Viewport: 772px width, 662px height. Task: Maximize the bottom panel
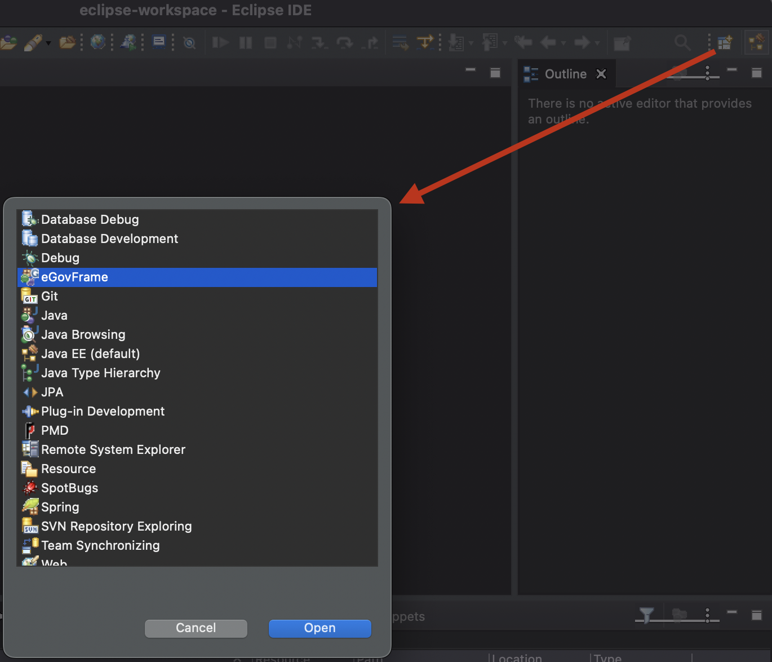point(757,615)
